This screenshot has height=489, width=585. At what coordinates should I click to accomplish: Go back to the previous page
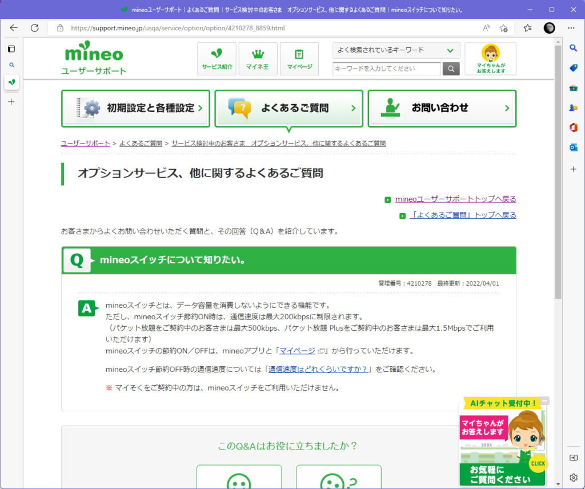14,28
